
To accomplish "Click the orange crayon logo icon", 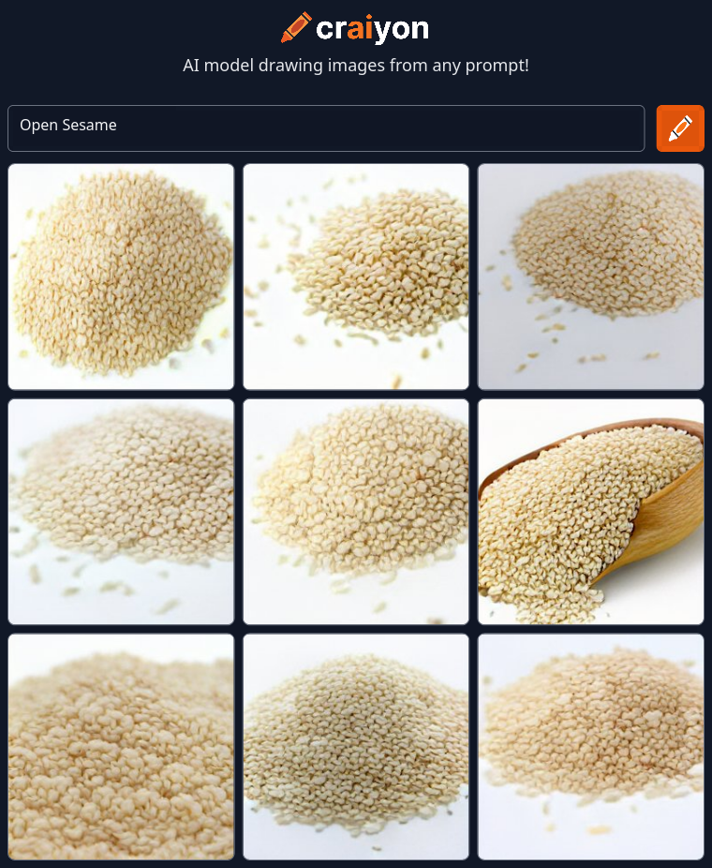I will 296,27.
